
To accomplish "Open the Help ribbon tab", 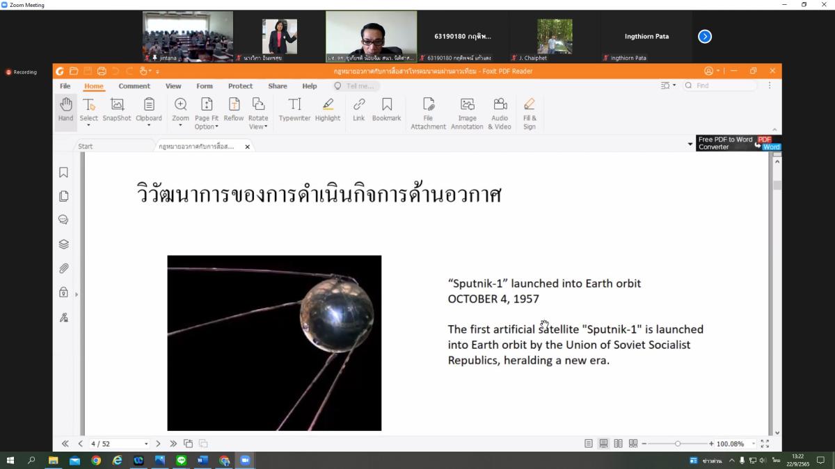I will tap(310, 86).
